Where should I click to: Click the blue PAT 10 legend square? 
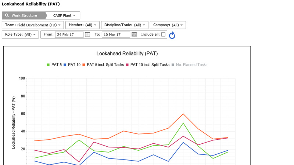click(65, 65)
